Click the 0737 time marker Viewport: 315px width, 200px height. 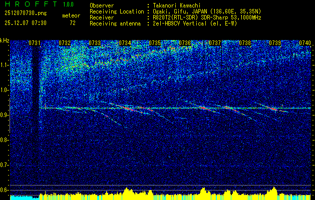point(215,43)
